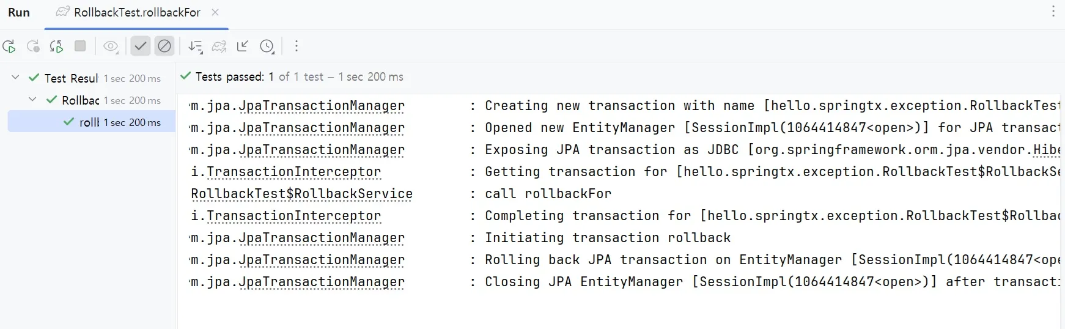This screenshot has height=329, width=1065.
Task: Toggle Show Passed checkmark filter
Action: 141,46
